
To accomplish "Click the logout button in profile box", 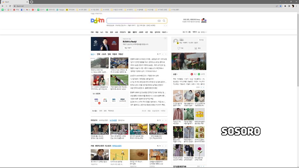I will coord(201,40).
